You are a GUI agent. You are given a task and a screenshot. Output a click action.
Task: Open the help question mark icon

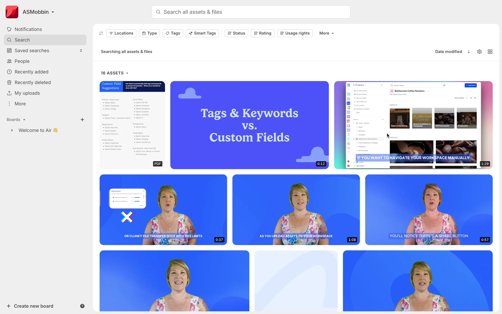[x=82, y=306]
